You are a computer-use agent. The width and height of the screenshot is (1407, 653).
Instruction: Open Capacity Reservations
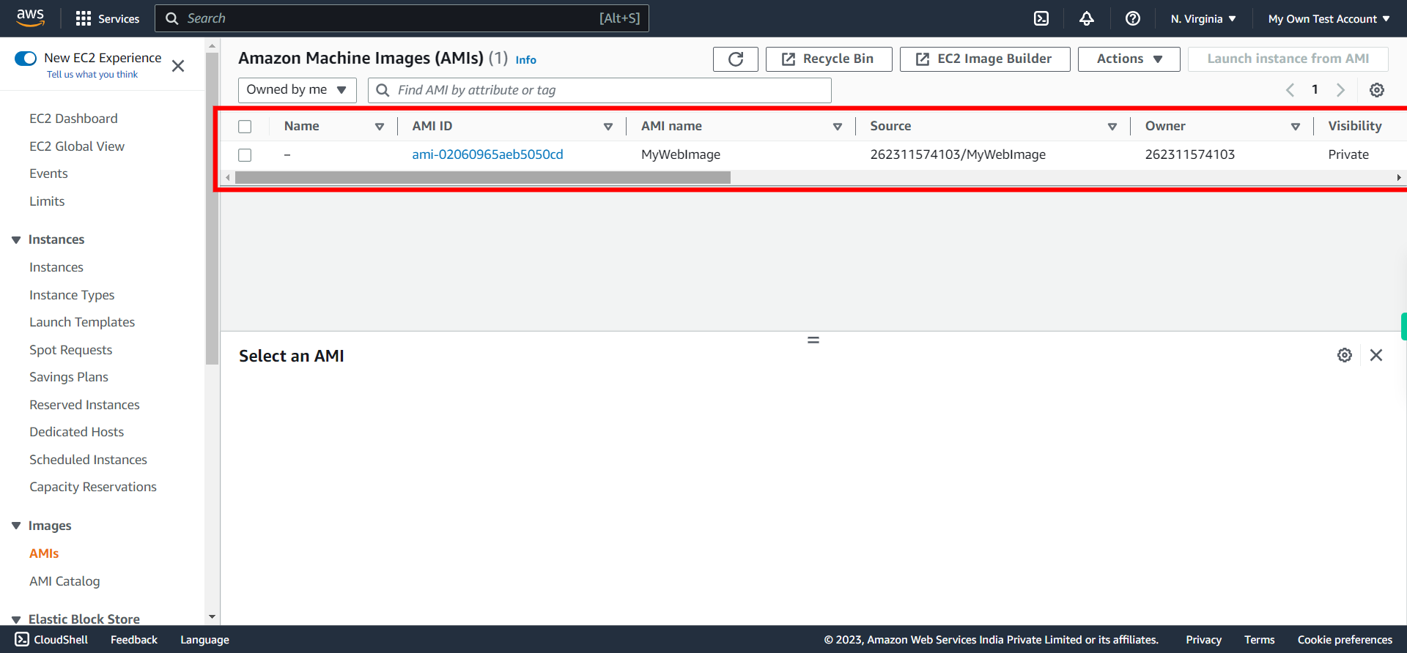pyautogui.click(x=93, y=487)
